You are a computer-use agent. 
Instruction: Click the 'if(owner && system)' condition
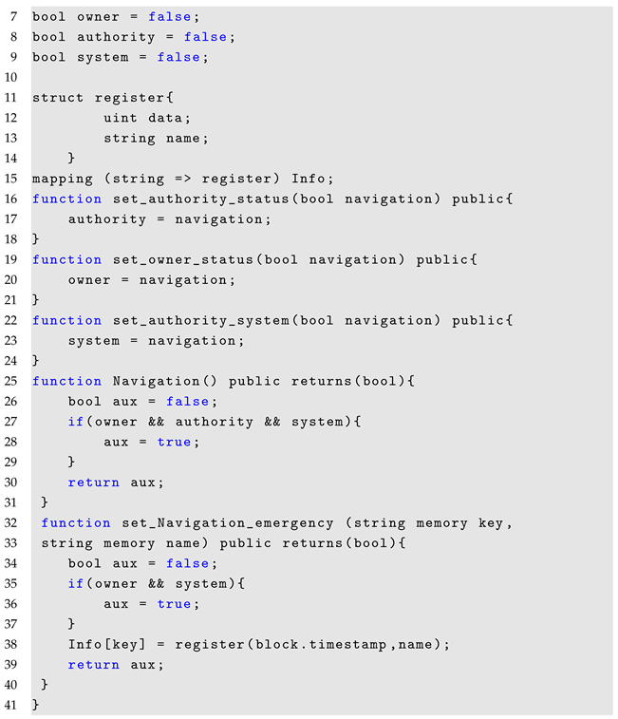(157, 583)
